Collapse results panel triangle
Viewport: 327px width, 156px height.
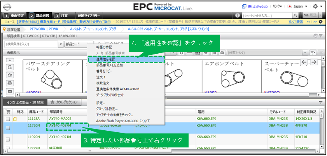[x=320, y=102]
